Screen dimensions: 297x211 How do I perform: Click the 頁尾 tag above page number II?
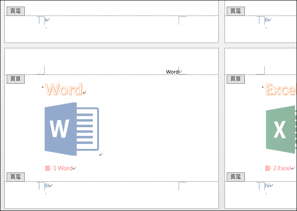236,11
